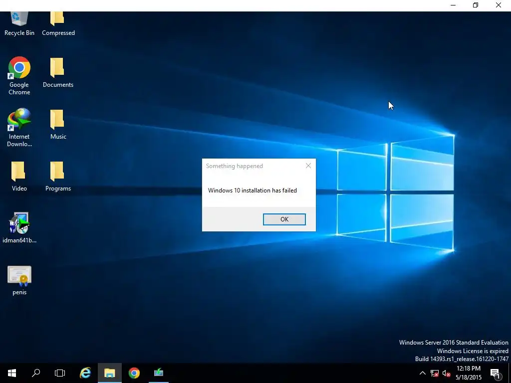The image size is (511, 383).
Task: Select the Recycle Bin desktop icon
Action: pyautogui.click(x=19, y=23)
